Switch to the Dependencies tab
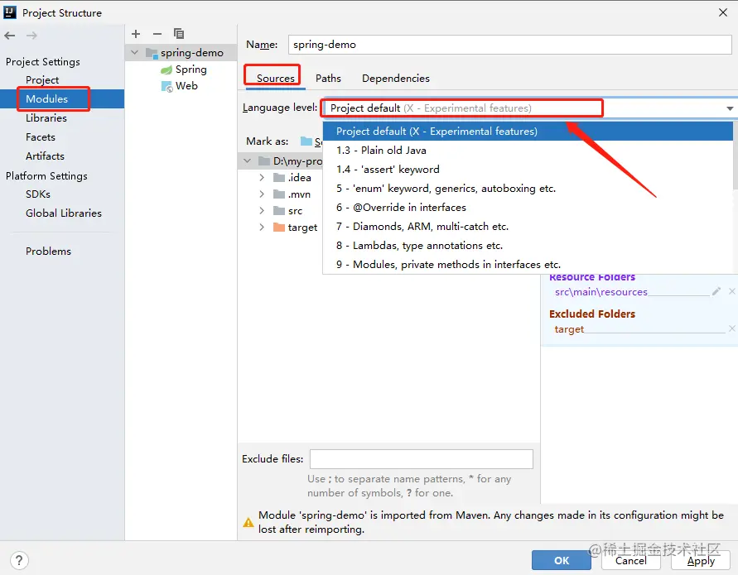The width and height of the screenshot is (738, 575). tap(396, 78)
